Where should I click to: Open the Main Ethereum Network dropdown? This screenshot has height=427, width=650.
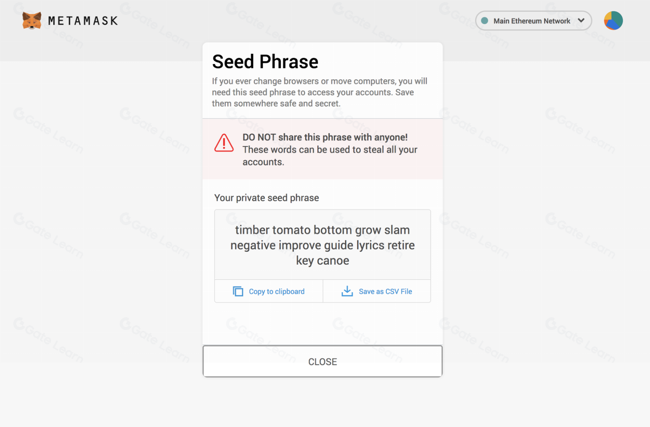pyautogui.click(x=533, y=21)
